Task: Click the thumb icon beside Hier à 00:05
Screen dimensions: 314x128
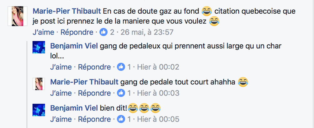Action: pos(121,119)
